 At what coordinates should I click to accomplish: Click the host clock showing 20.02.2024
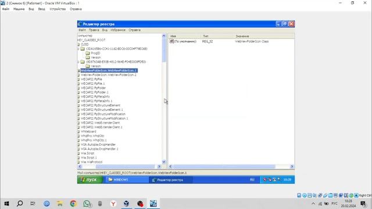[x=348, y=204]
